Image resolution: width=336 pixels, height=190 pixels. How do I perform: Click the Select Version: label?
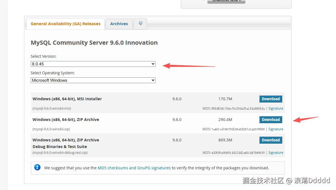[44, 56]
